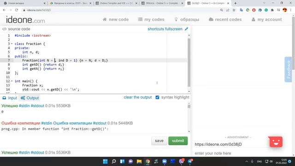Bookmark this page with star icon
The image size is (295, 166).
pyautogui.click(x=234, y=10)
